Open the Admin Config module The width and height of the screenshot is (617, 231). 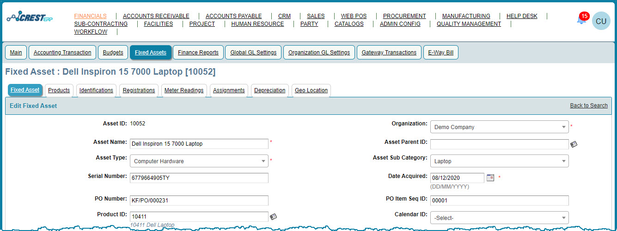[400, 24]
